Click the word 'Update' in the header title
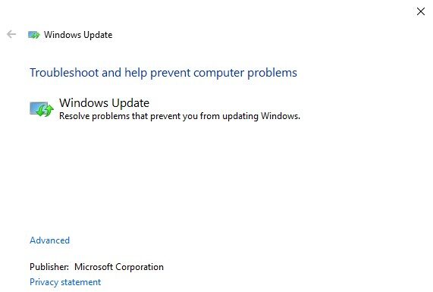Viewport: 433px width, 292px height. [98, 35]
